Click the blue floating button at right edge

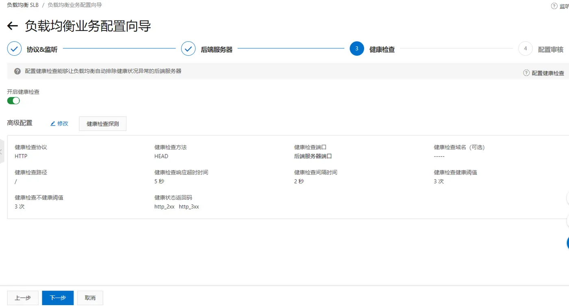click(568, 243)
